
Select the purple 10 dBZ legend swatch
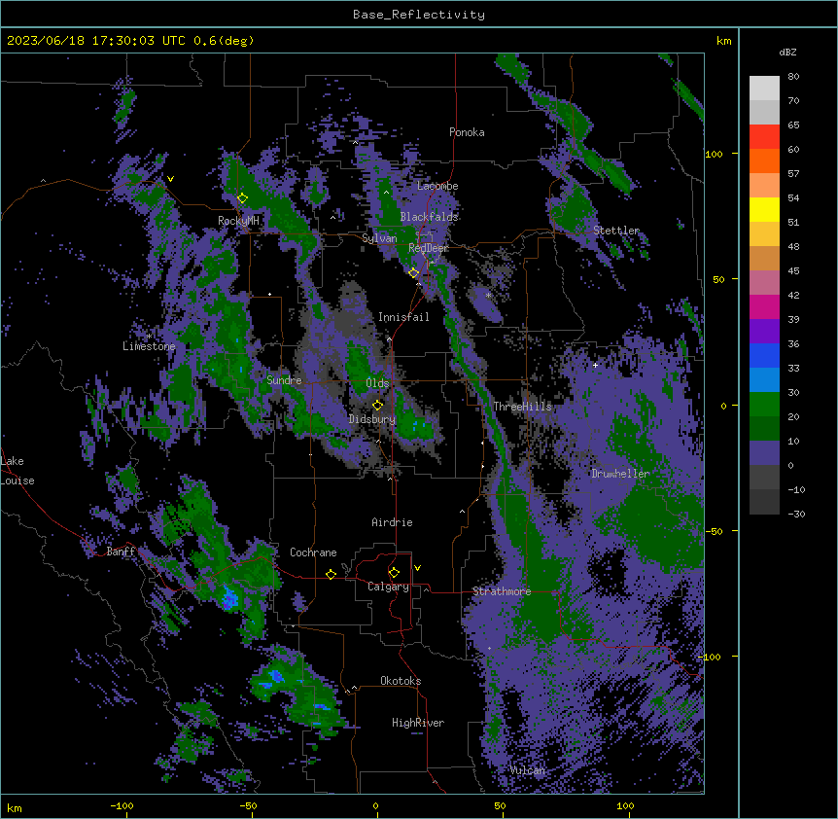point(764,453)
